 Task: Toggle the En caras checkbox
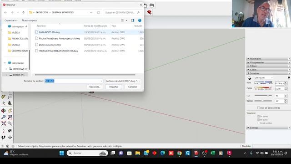259,117
